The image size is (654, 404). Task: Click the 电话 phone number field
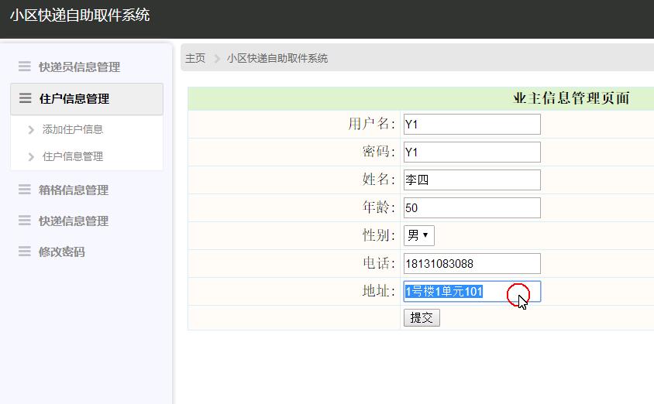(x=471, y=264)
